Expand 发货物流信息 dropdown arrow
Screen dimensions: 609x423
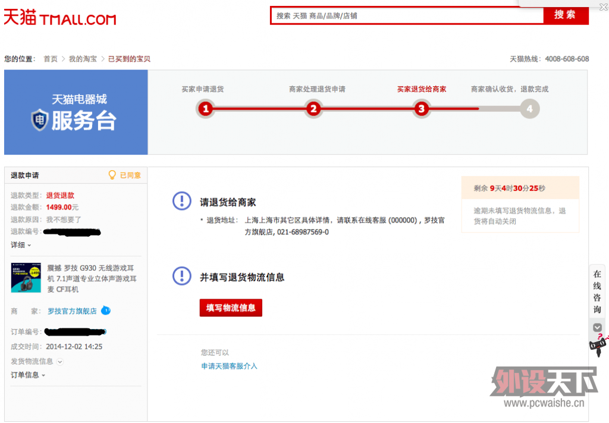[x=60, y=362]
